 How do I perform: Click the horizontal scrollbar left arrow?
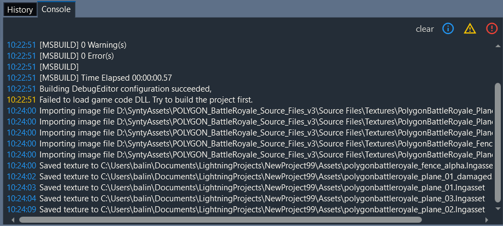click(13, 220)
